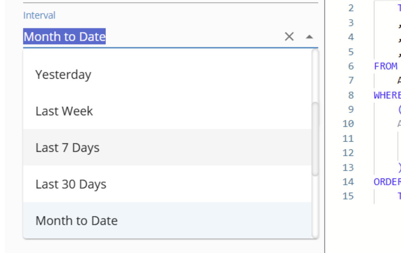The image size is (401, 253).
Task: Select Last 30 Days from the dropdown list
Action: click(71, 184)
